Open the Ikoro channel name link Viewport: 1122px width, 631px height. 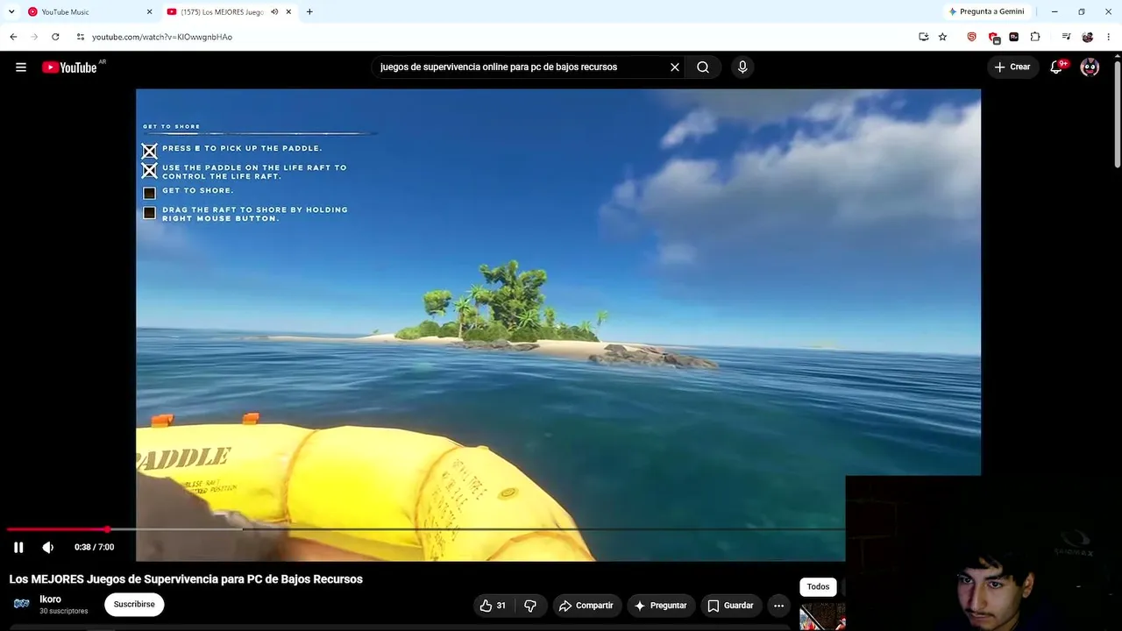50,599
